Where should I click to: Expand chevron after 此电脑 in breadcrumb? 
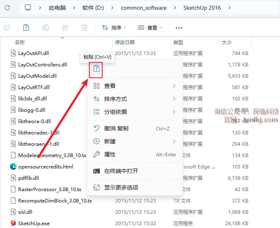(x=74, y=8)
